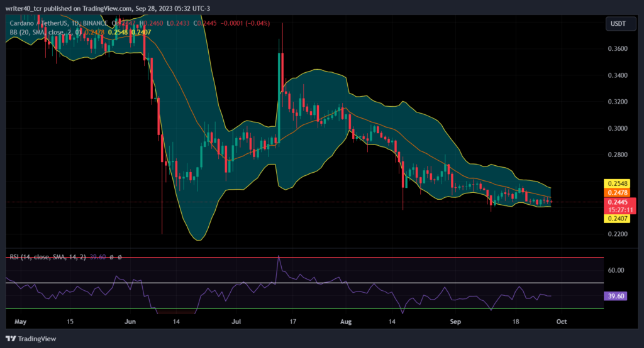Click the 0.2478 basis price label

pos(618,192)
